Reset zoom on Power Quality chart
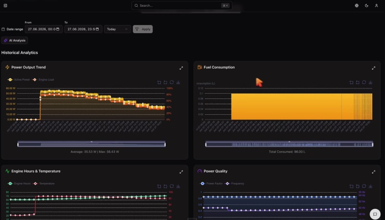Screen dimensions: 385x220 358,186
